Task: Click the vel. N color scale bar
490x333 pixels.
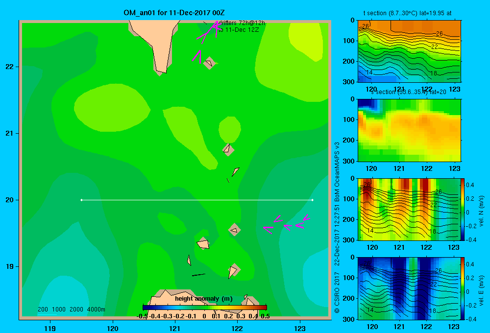Action: (463, 209)
